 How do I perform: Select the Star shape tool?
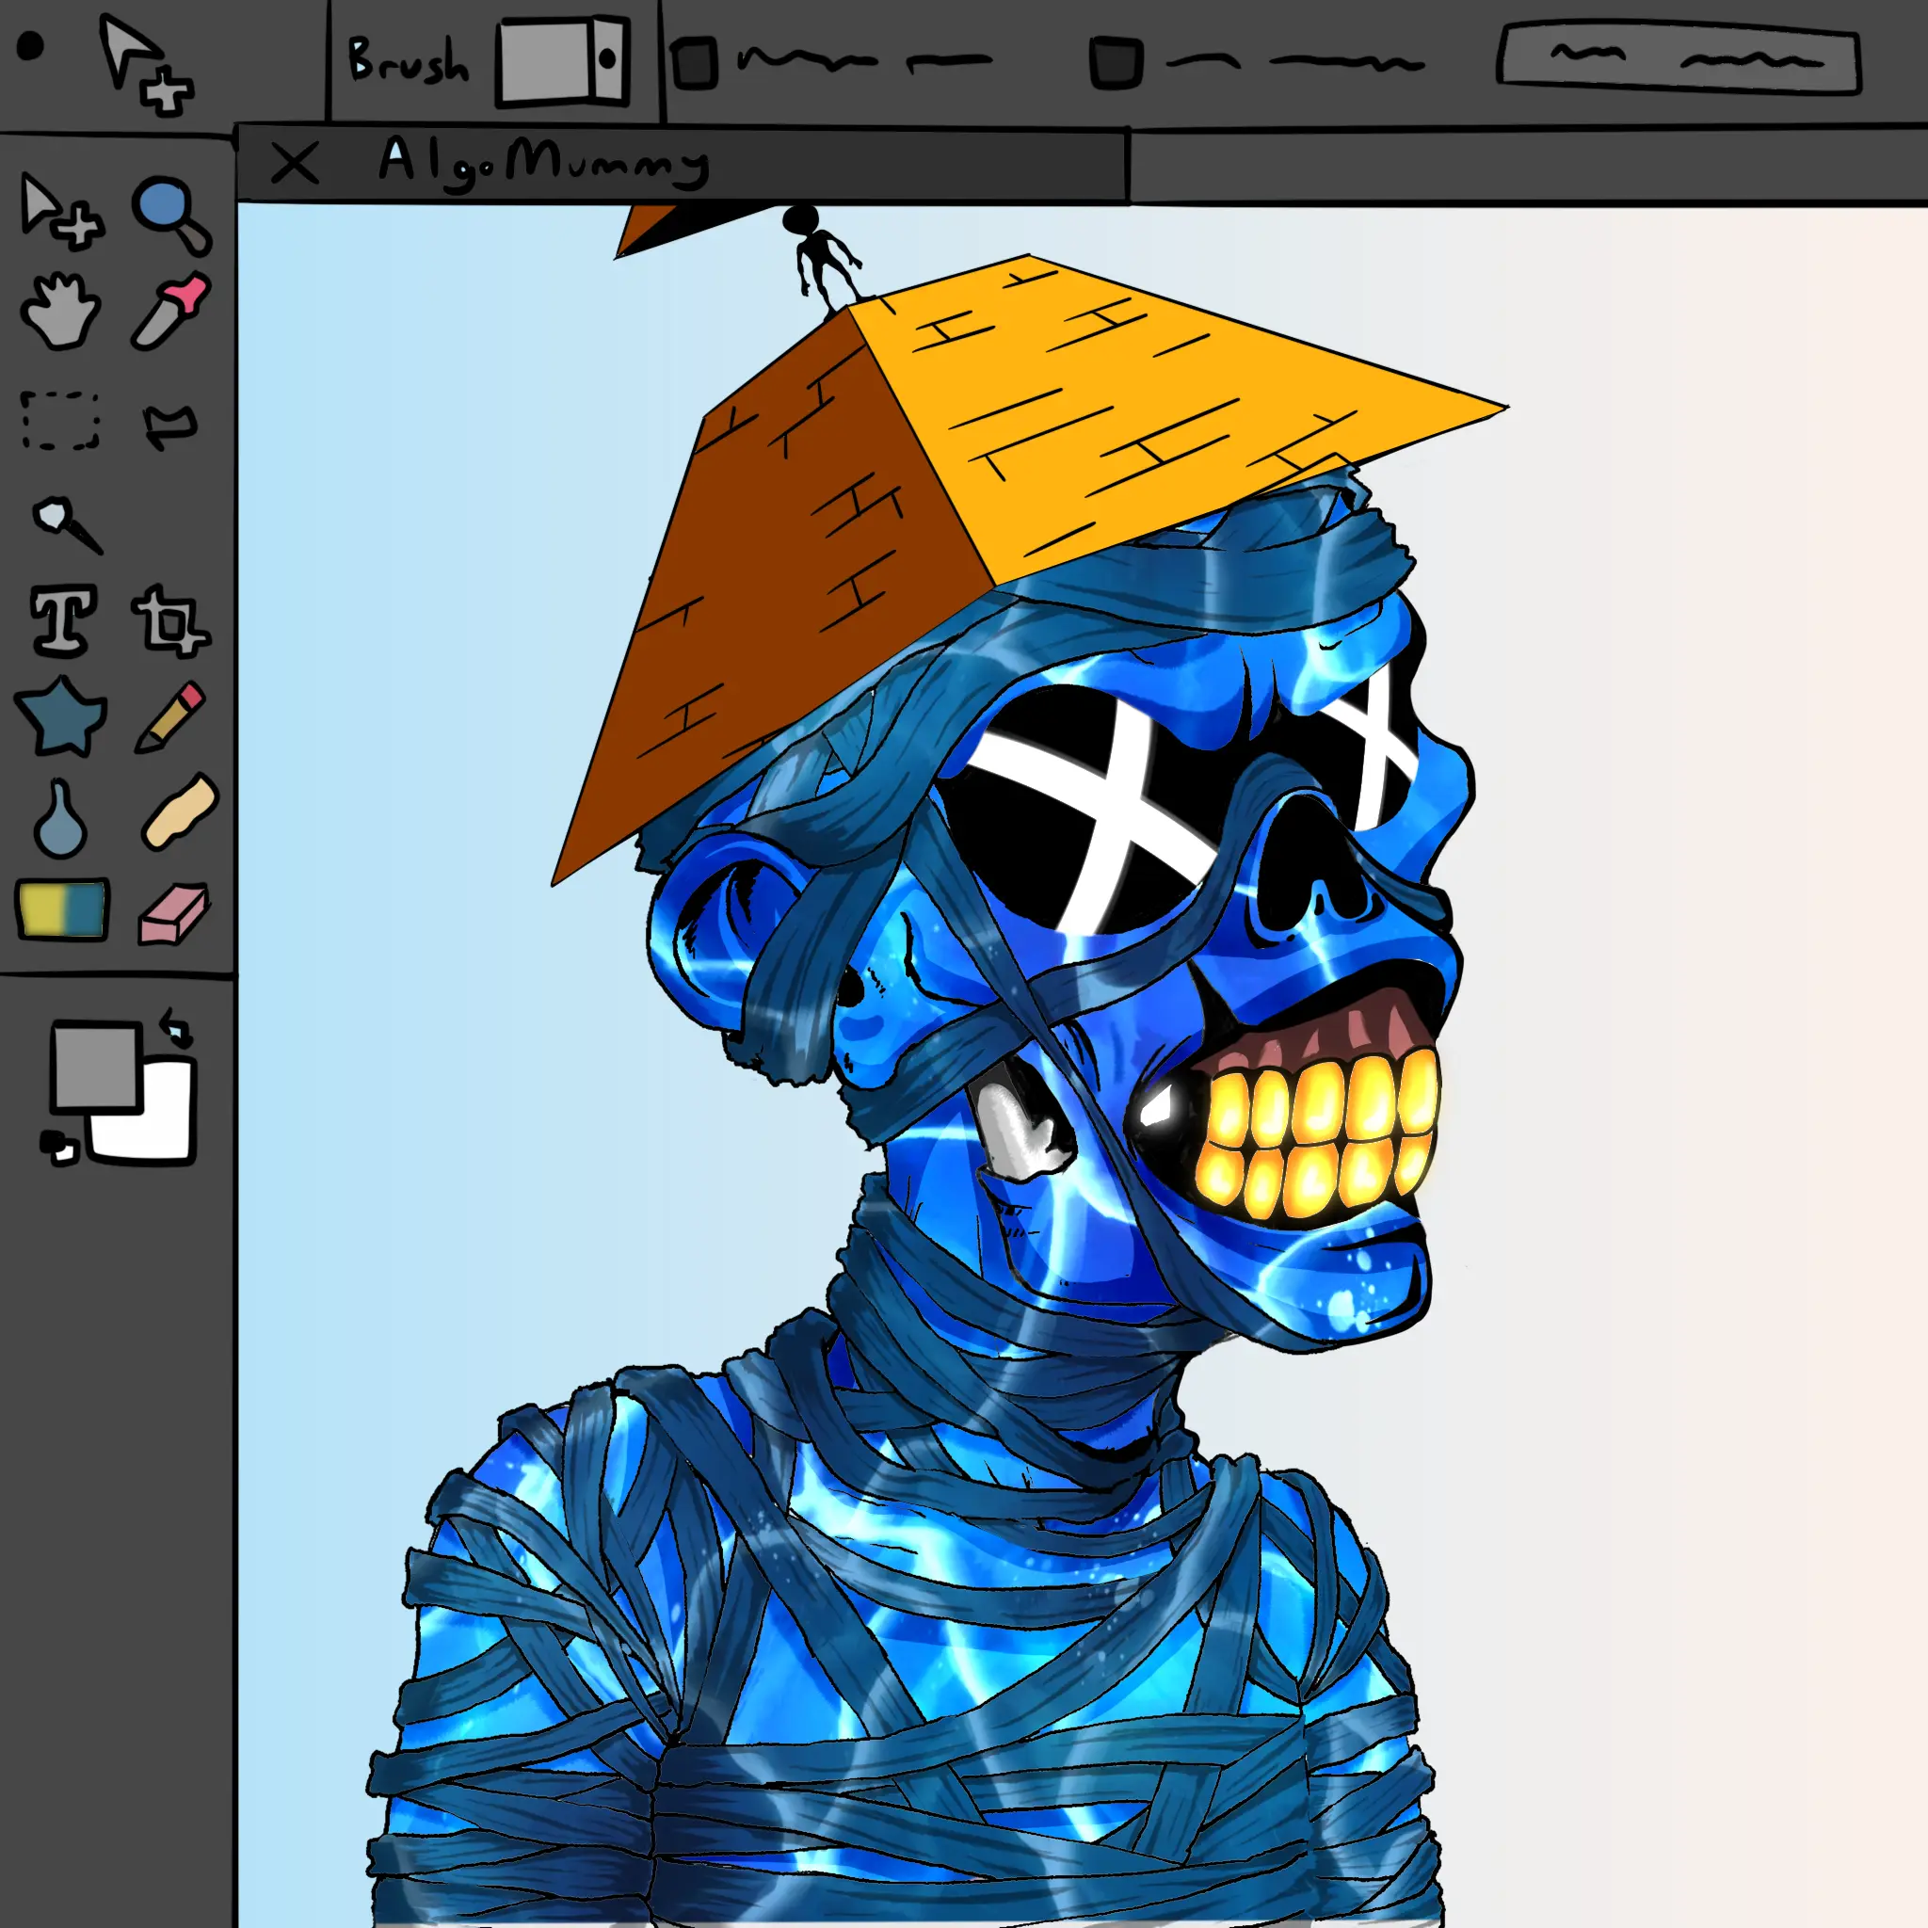(62, 716)
